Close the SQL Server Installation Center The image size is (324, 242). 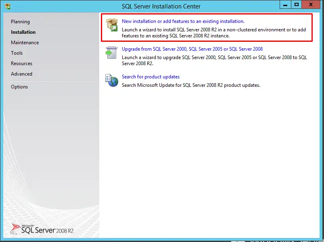click(x=311, y=4)
